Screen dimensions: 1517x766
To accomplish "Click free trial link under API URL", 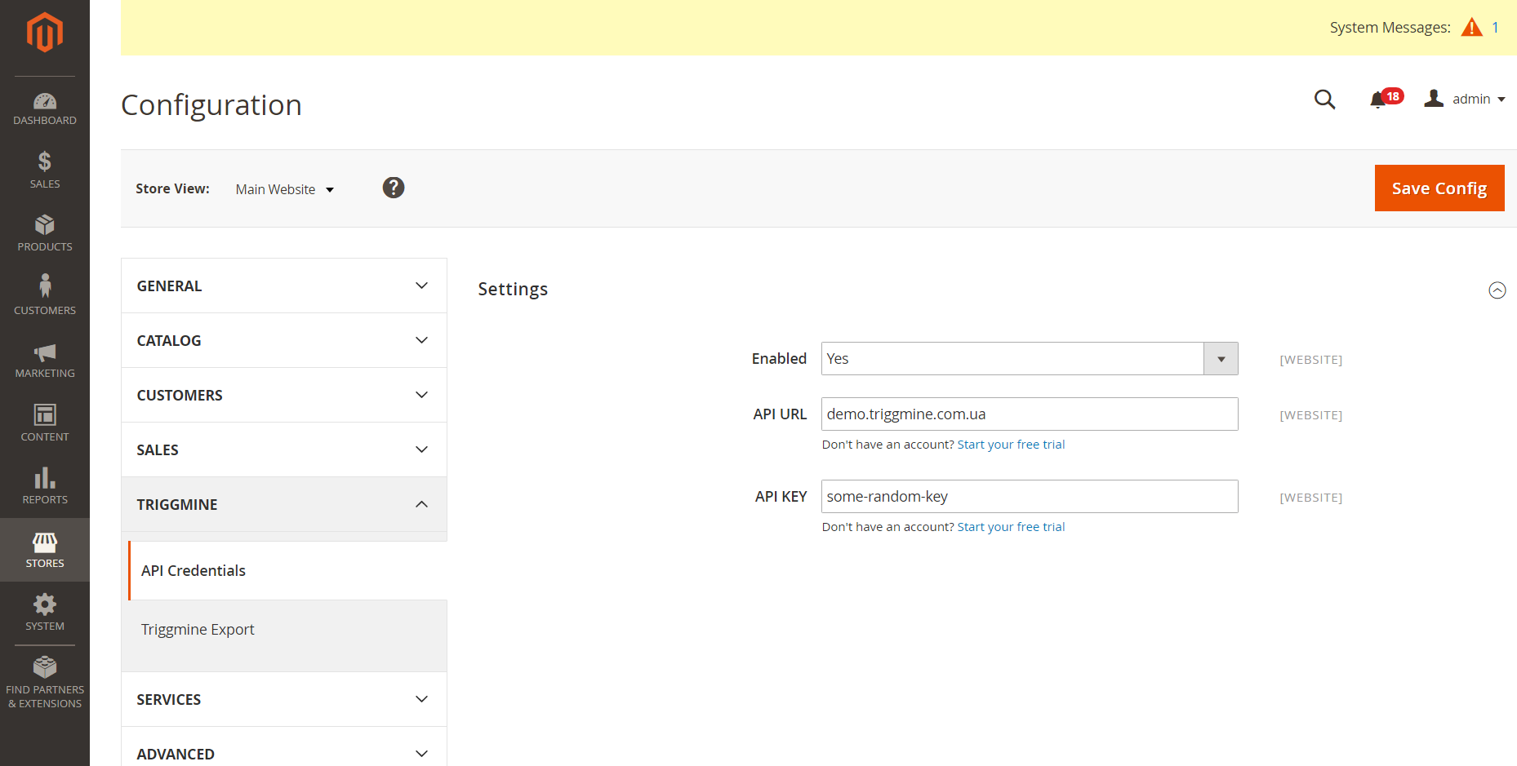I will pyautogui.click(x=1011, y=445).
